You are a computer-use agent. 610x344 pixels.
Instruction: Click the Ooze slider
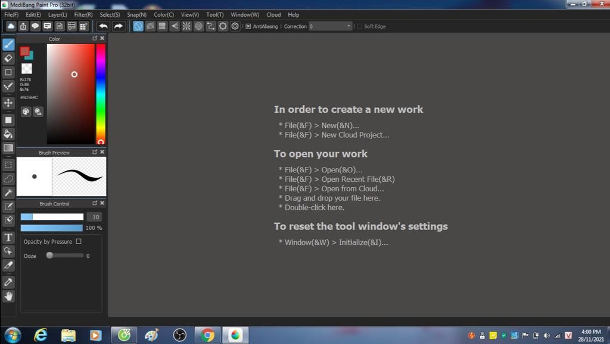(66, 255)
